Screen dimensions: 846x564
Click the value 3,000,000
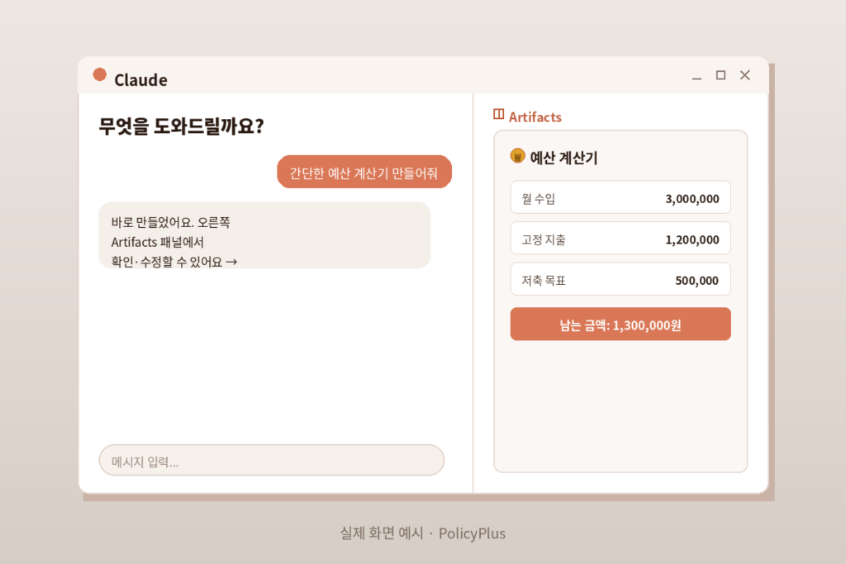(692, 198)
